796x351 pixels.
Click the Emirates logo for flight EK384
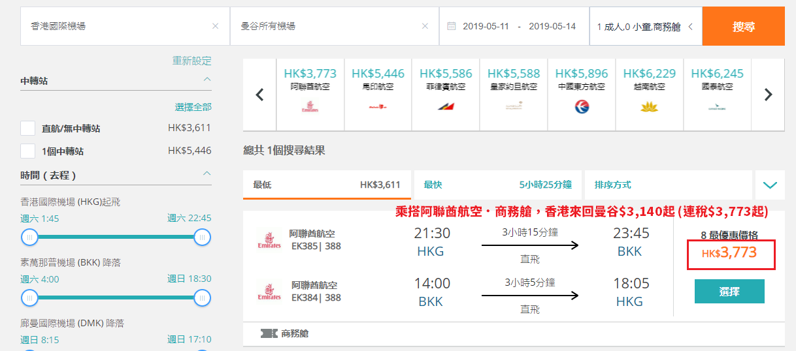pos(269,292)
